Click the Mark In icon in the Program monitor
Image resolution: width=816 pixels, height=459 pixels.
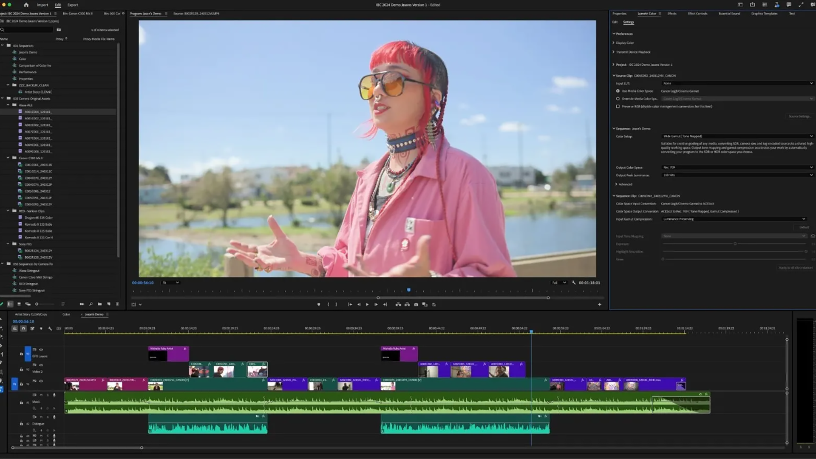pos(329,305)
